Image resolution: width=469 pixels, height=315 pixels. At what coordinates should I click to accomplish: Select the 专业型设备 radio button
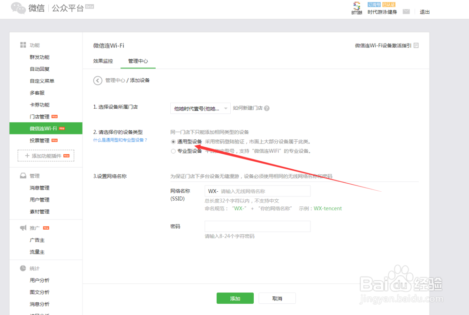173,151
